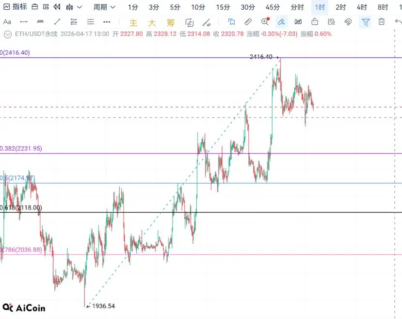This screenshot has width=402, height=319.
Task: Click the 涨幅 -0.30%(-7.03) change value
Action: 272,34
